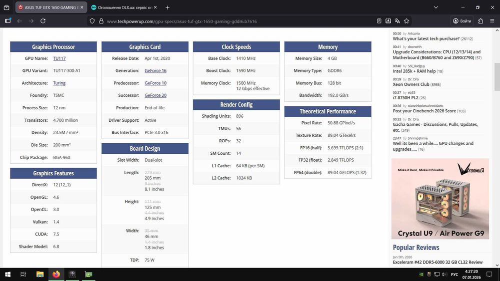Open 'Well its been a while' GPU thread
The height and width of the screenshot is (281, 500).
(433, 146)
